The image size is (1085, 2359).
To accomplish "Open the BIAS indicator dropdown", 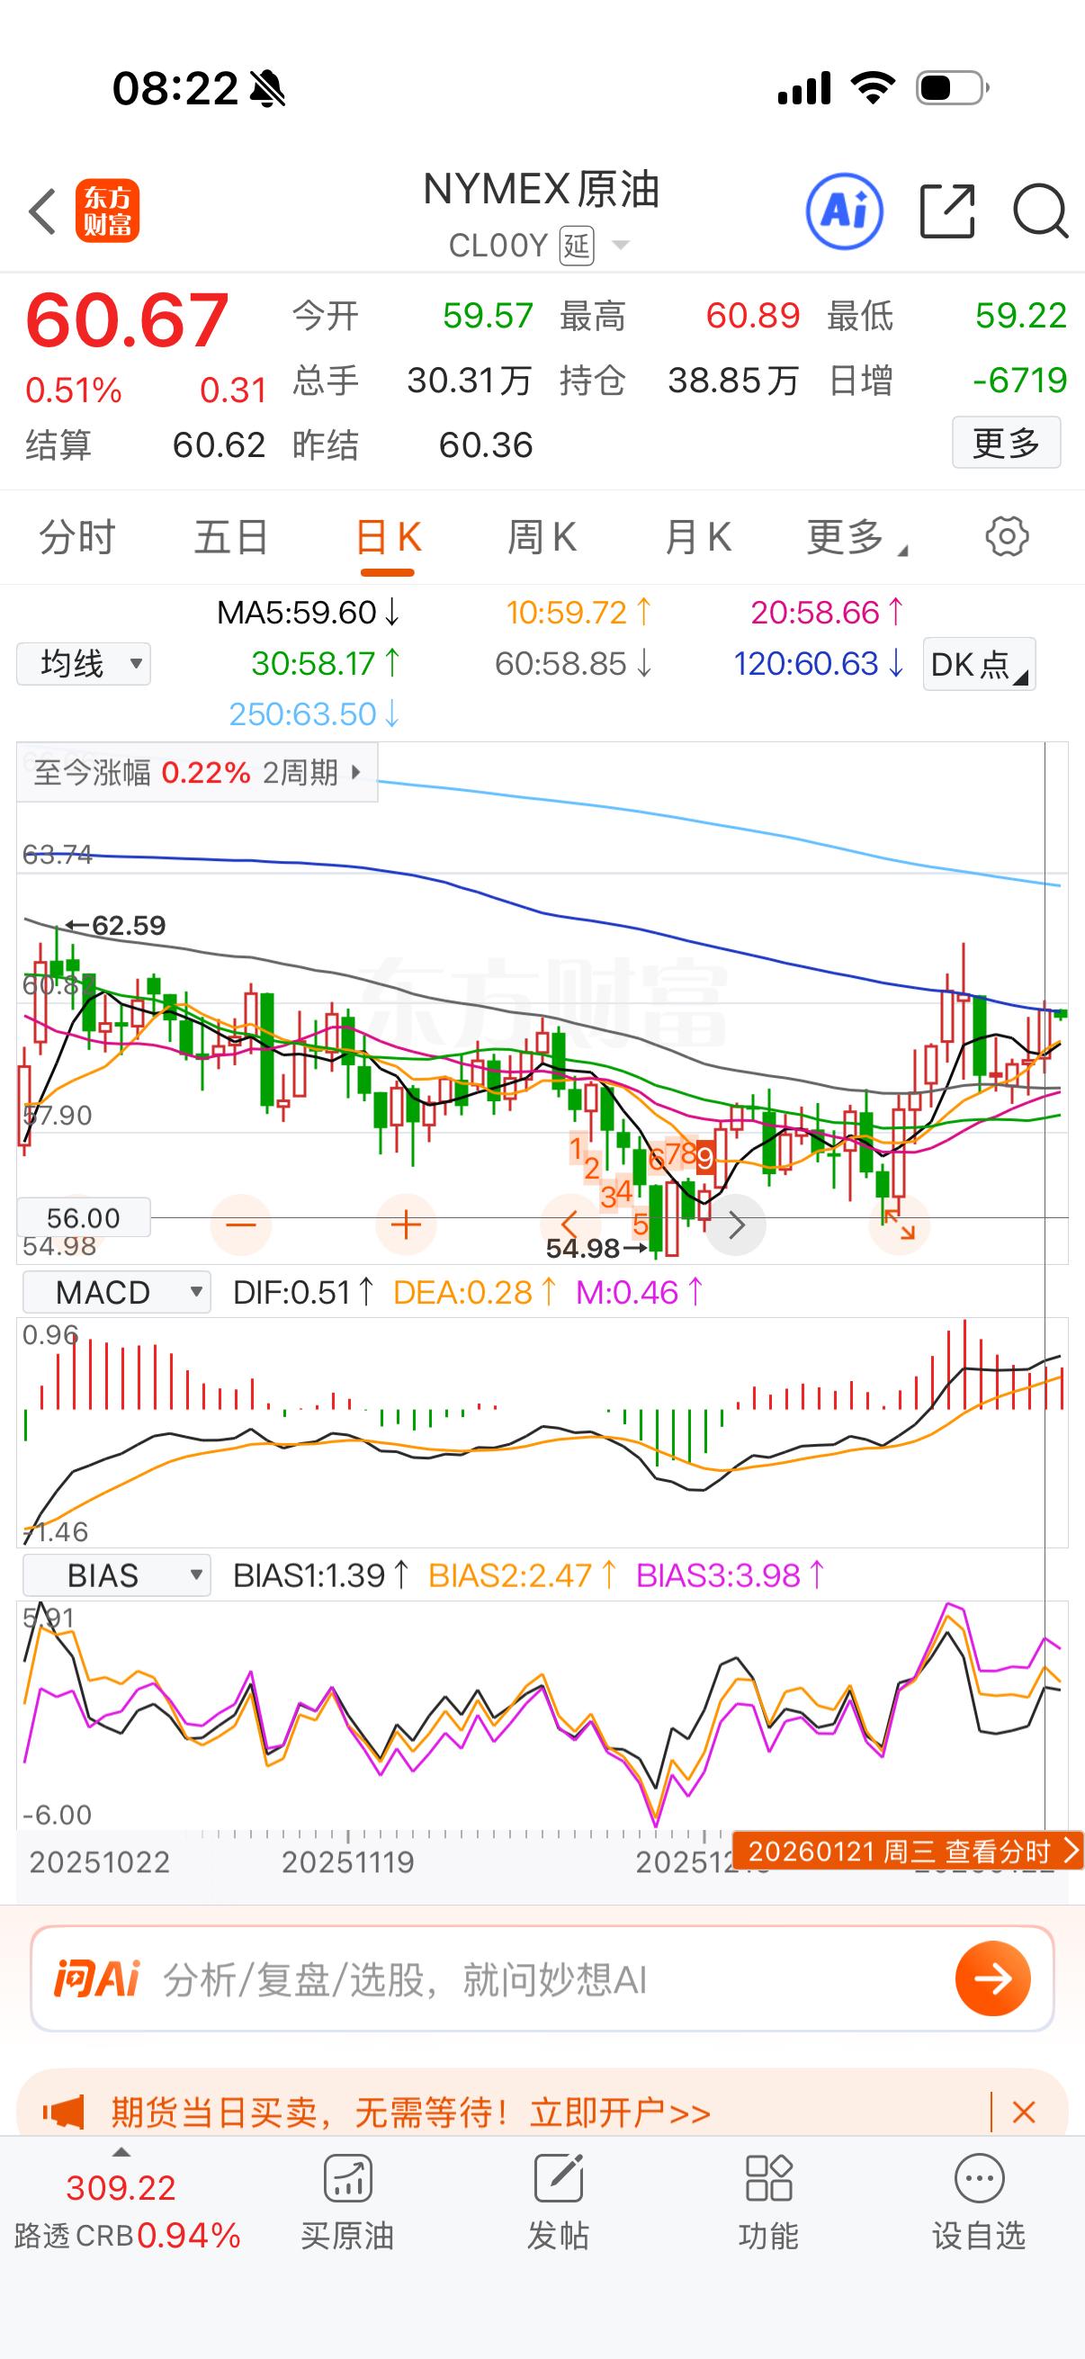I will tap(117, 1575).
